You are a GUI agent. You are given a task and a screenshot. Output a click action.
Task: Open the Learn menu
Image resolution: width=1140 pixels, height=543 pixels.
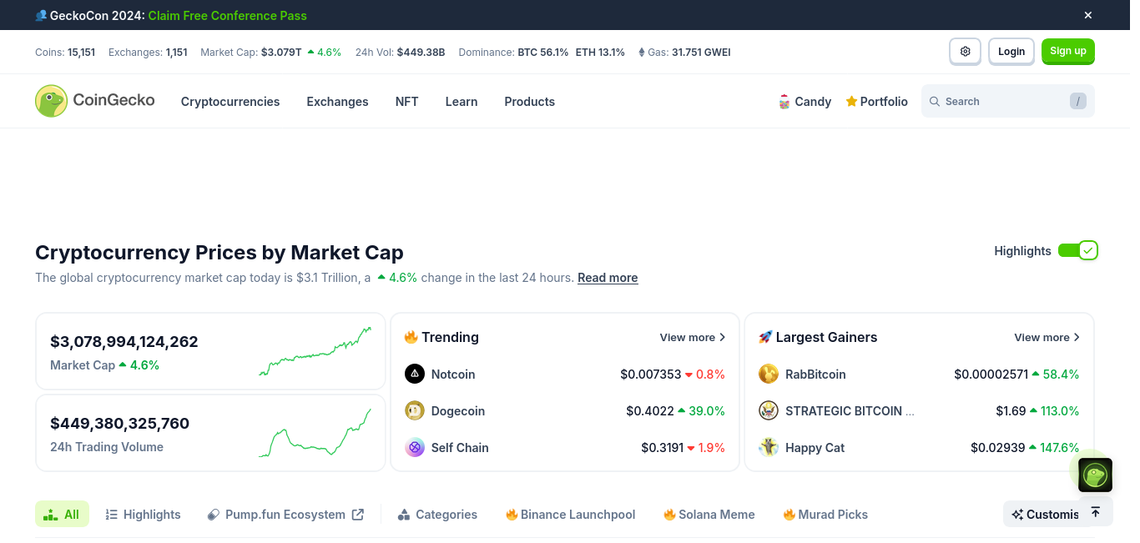(x=462, y=102)
